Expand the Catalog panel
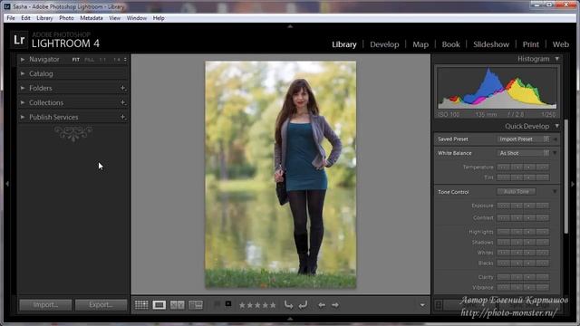Image resolution: width=580 pixels, height=326 pixels. [x=23, y=73]
